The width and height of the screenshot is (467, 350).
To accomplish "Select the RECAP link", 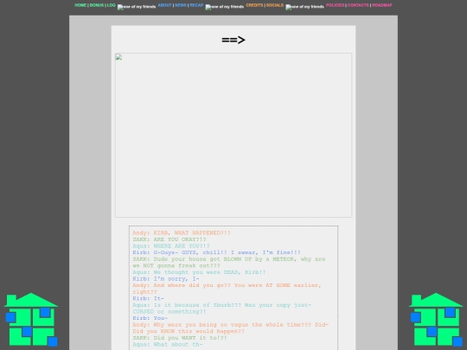I will coord(196,5).
